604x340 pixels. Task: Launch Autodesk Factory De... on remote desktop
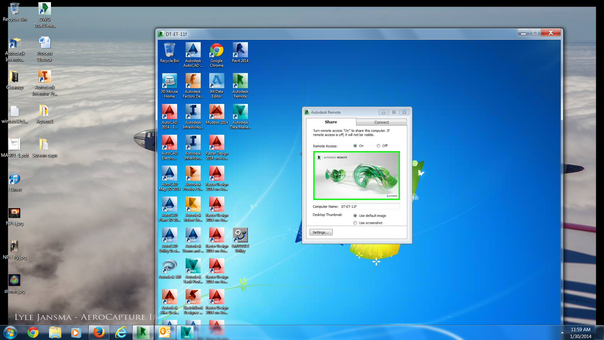[193, 86]
